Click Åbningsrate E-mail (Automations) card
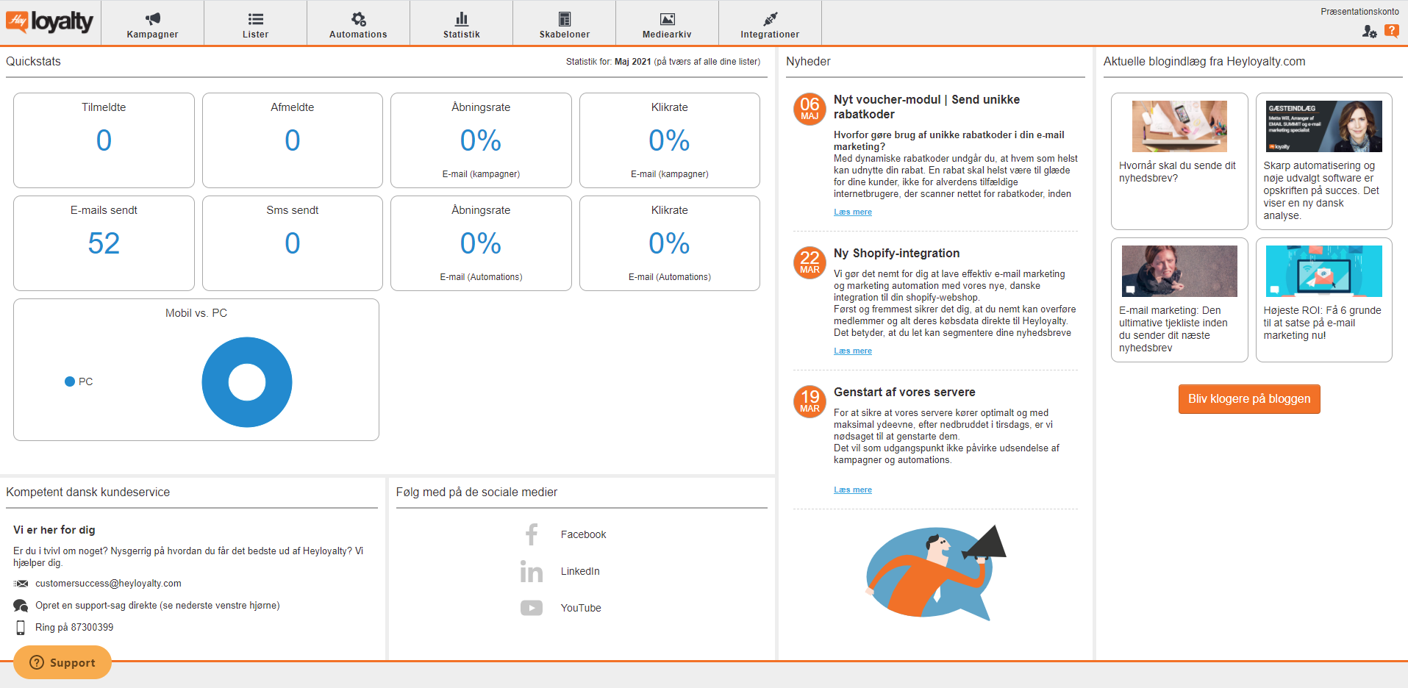1408x688 pixels. coord(481,243)
